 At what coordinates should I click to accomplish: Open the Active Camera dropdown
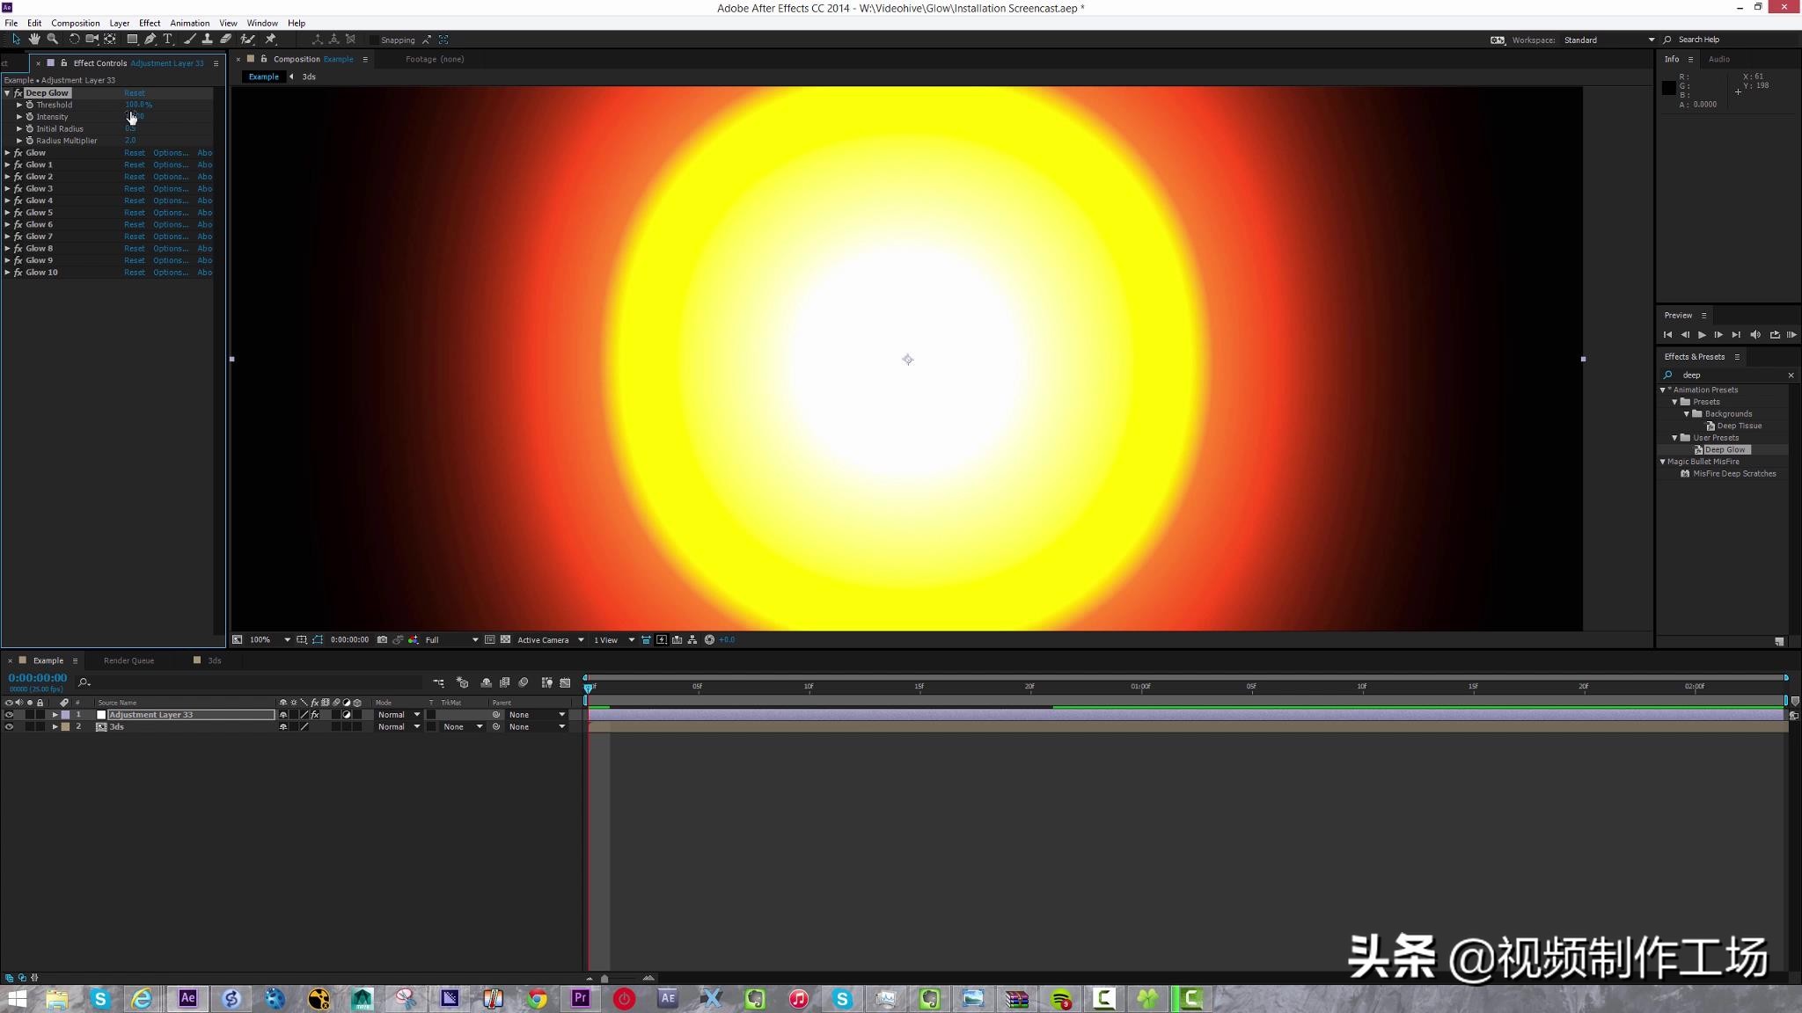pyautogui.click(x=545, y=639)
